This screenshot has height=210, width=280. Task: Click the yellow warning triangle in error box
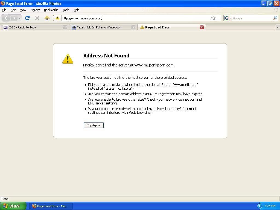[x=68, y=59]
